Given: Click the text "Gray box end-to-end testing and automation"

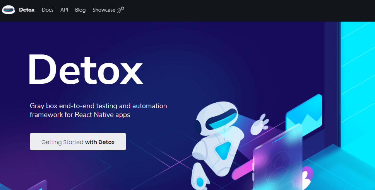Looking at the screenshot, I should [98, 106].
